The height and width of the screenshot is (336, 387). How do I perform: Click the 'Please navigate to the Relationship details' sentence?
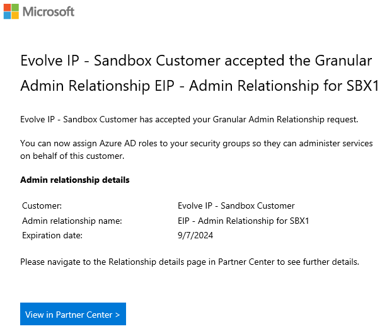[x=189, y=261]
